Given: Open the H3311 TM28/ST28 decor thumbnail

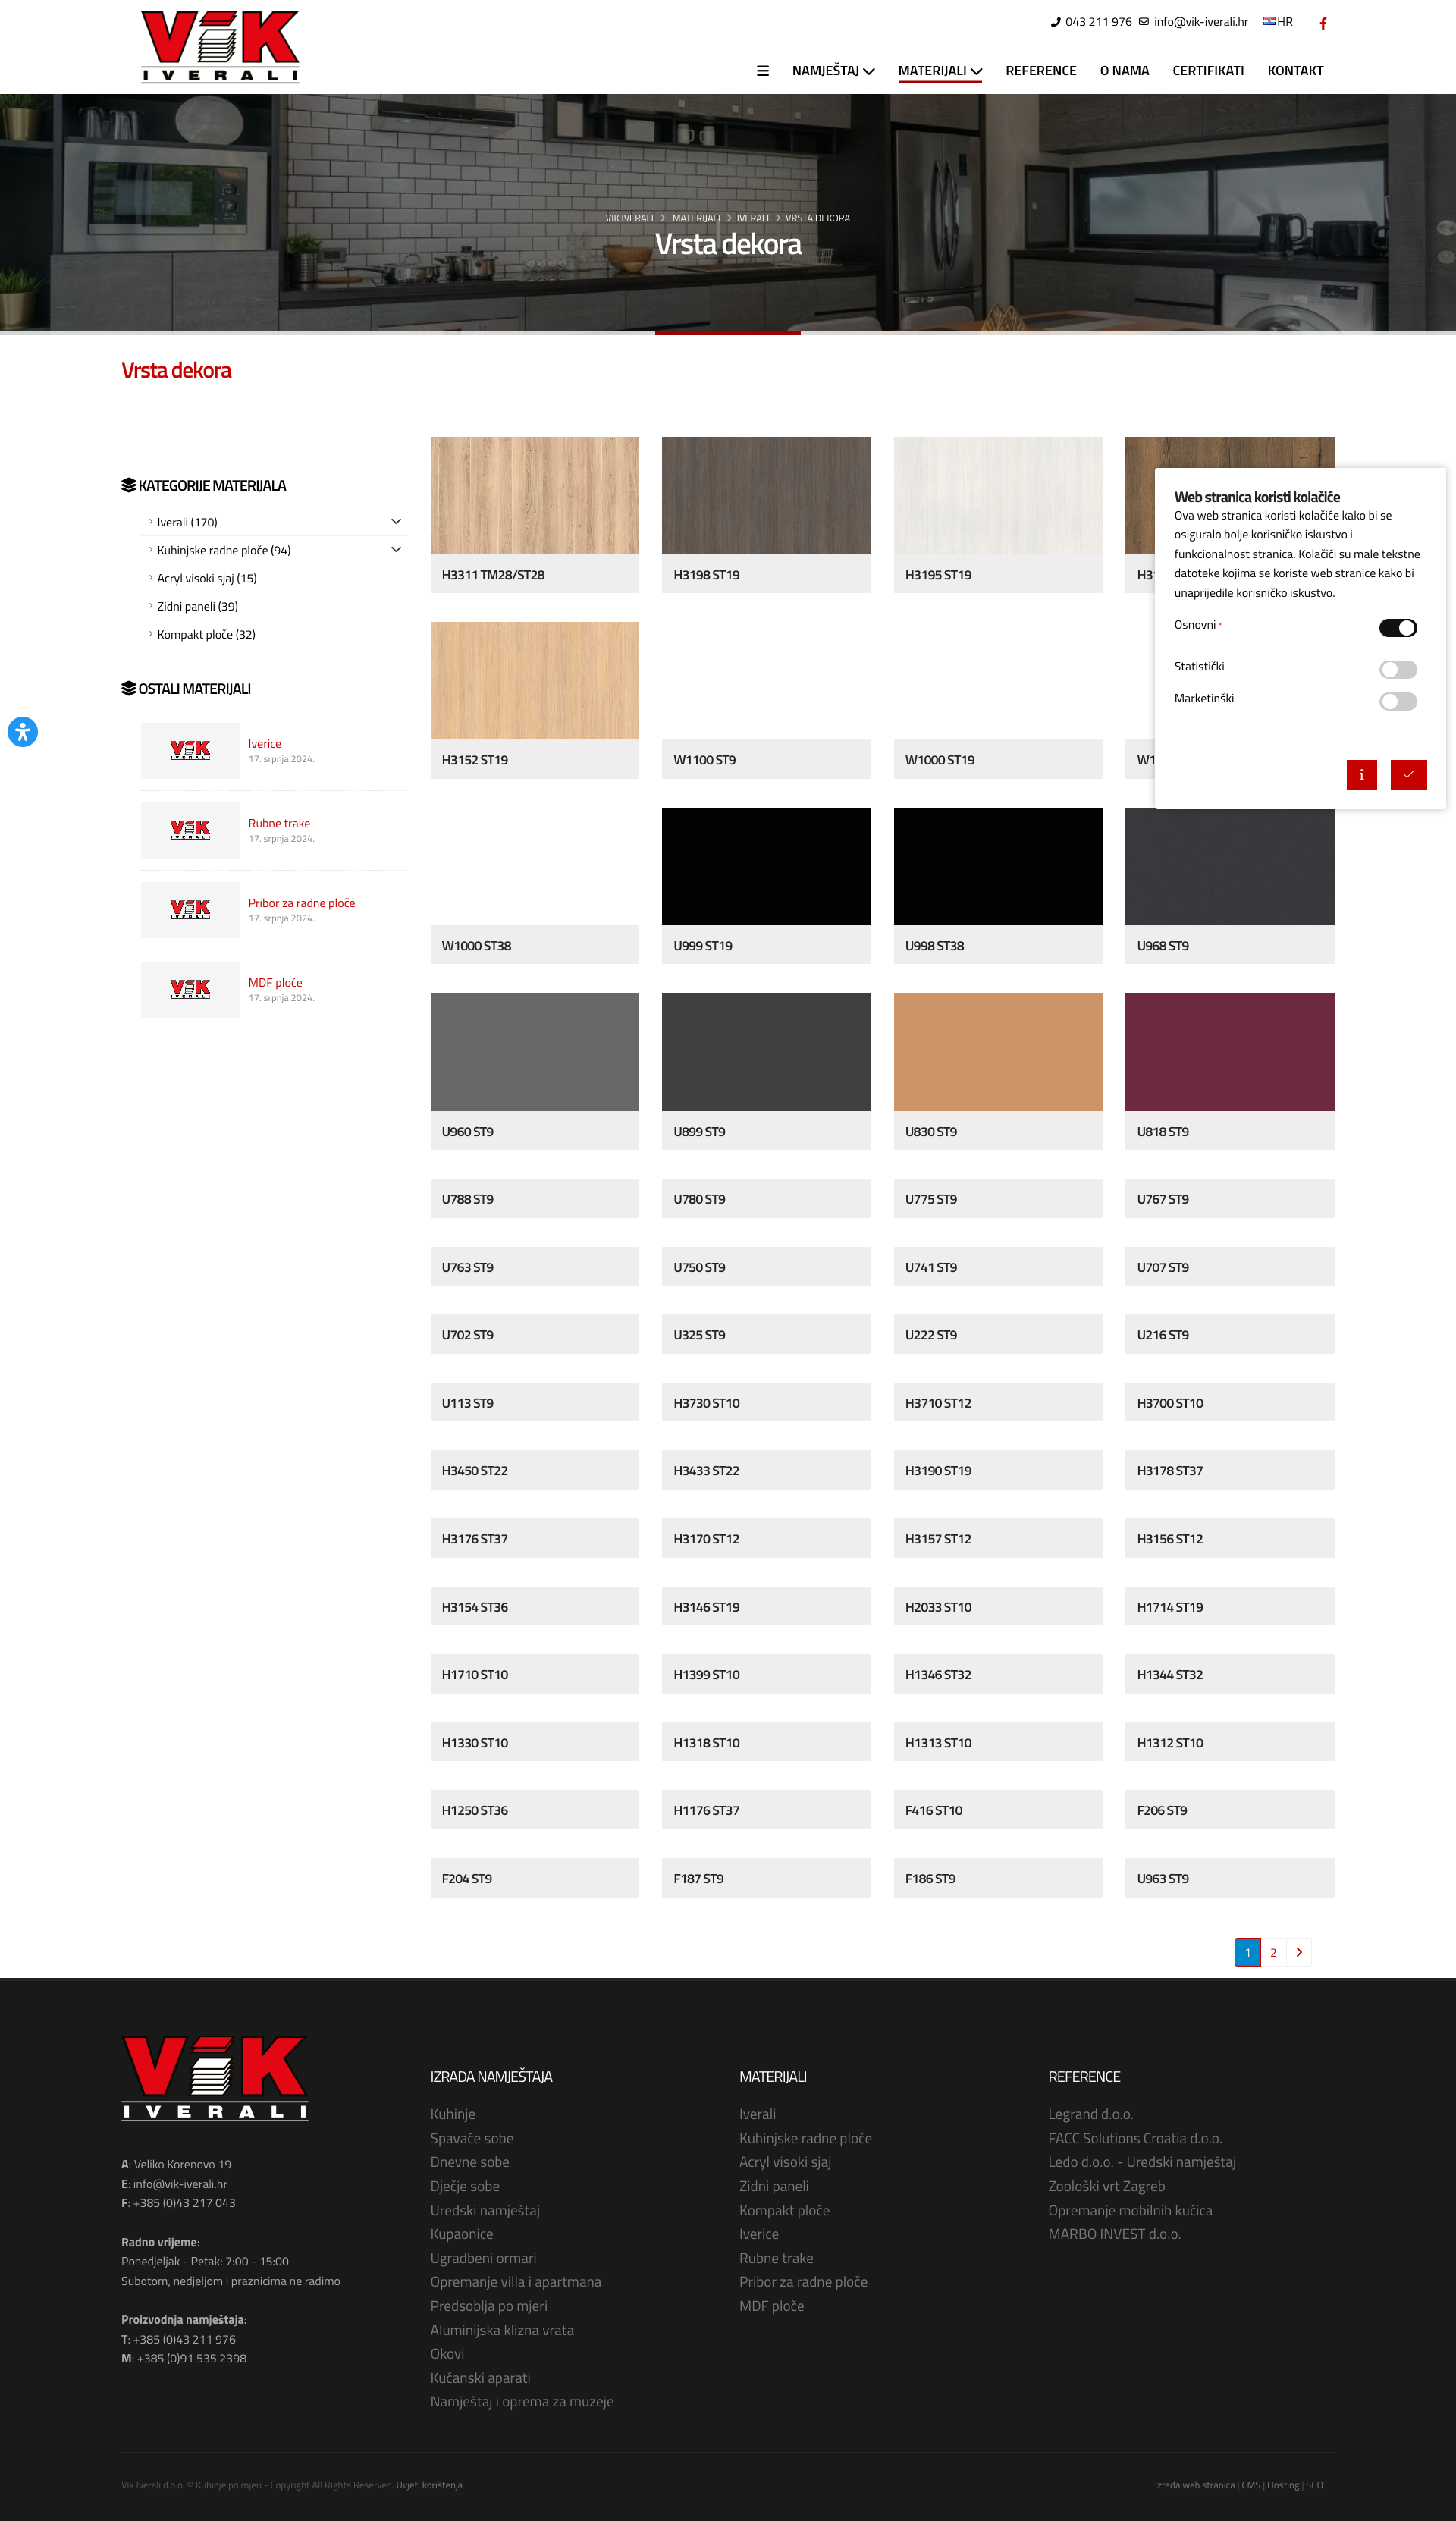Looking at the screenshot, I should pyautogui.click(x=534, y=495).
